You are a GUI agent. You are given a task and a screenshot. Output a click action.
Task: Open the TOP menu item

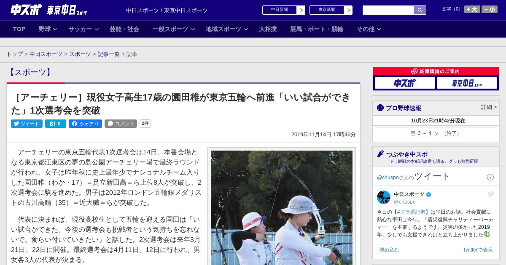pos(19,29)
